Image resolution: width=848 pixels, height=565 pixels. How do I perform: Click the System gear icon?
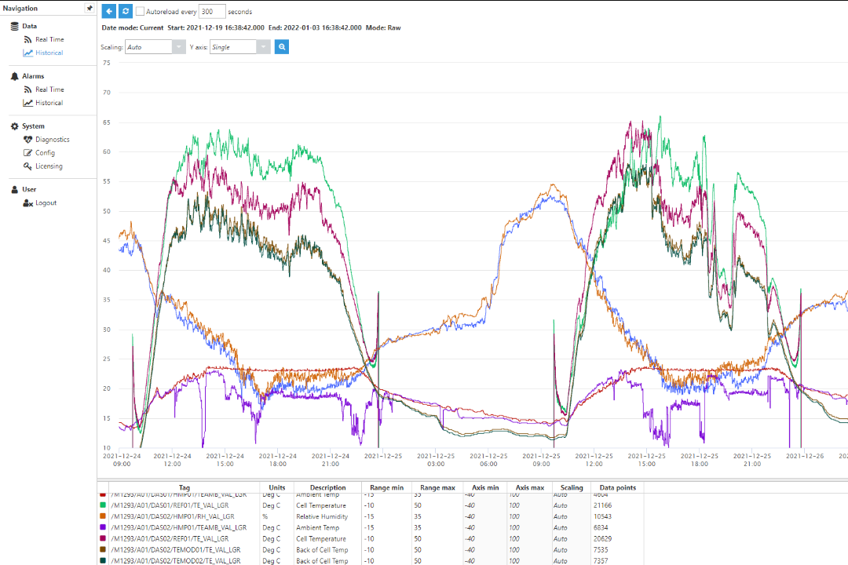[14, 126]
